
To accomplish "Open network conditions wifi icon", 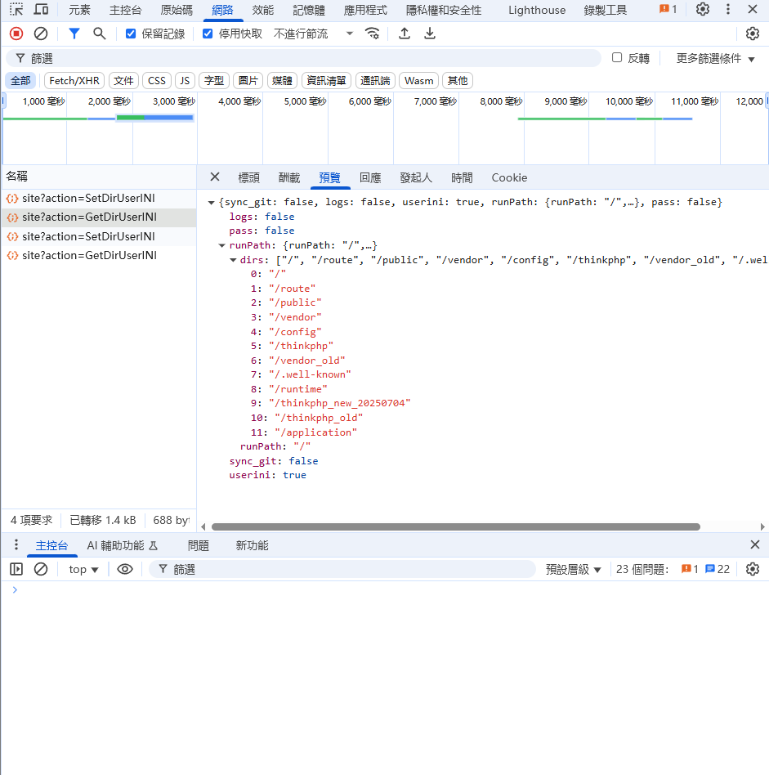I will (372, 34).
